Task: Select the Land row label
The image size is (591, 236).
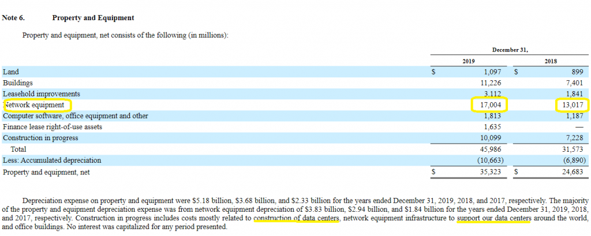Action: (11, 72)
